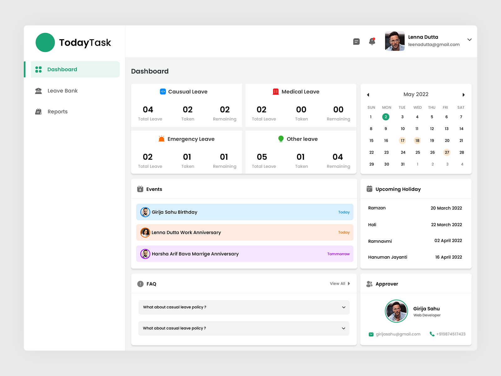Click the Upcoming Holiday calendar icon
Viewport: 501px width, 376px height.
click(x=369, y=189)
